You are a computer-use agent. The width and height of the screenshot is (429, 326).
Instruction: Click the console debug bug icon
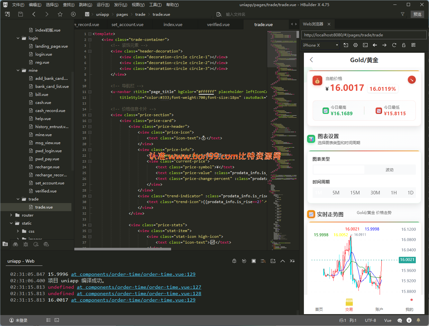(234, 261)
